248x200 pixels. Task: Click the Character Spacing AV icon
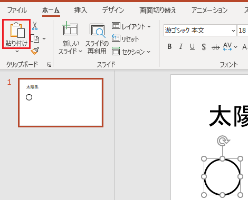[227, 46]
